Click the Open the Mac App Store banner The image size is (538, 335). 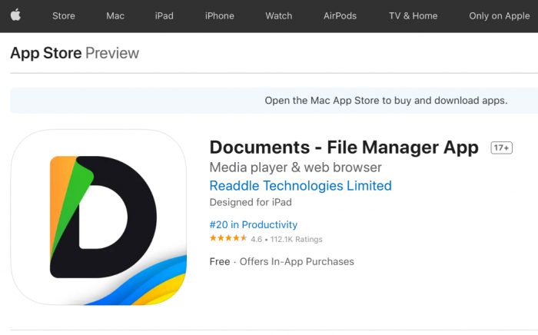(x=274, y=101)
